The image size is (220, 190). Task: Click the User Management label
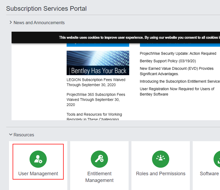(x=38, y=174)
